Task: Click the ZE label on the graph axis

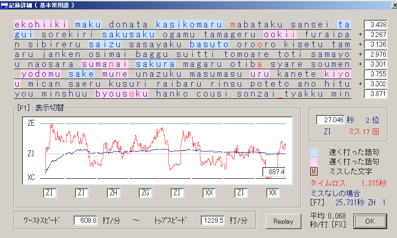Action: [x=31, y=123]
